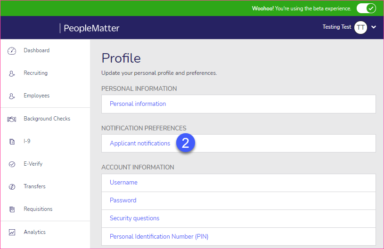This screenshot has width=384, height=249.
Task: Open the Analytics menu item
Action: tap(34, 232)
